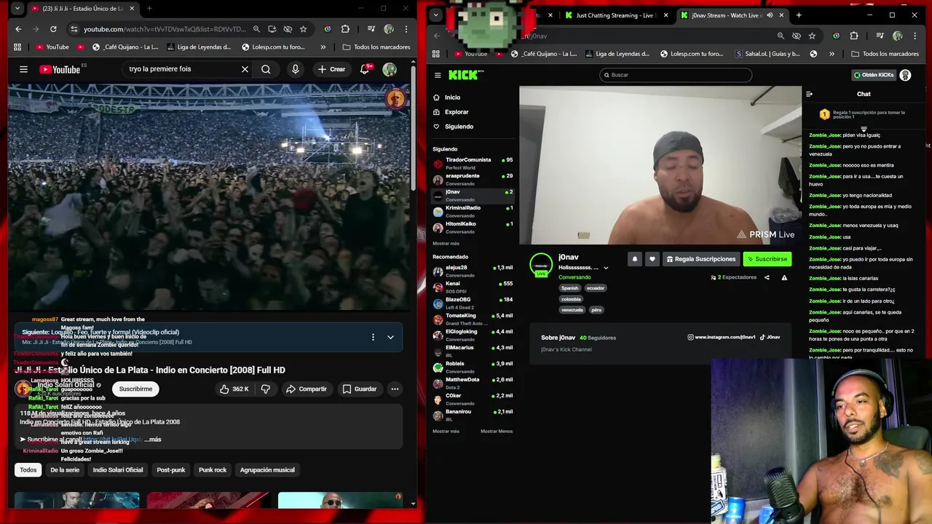Open Kick Siguiendo section
This screenshot has height=524, width=932.
click(x=459, y=126)
